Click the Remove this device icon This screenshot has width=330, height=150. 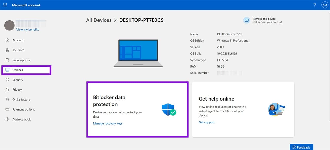pyautogui.click(x=247, y=20)
